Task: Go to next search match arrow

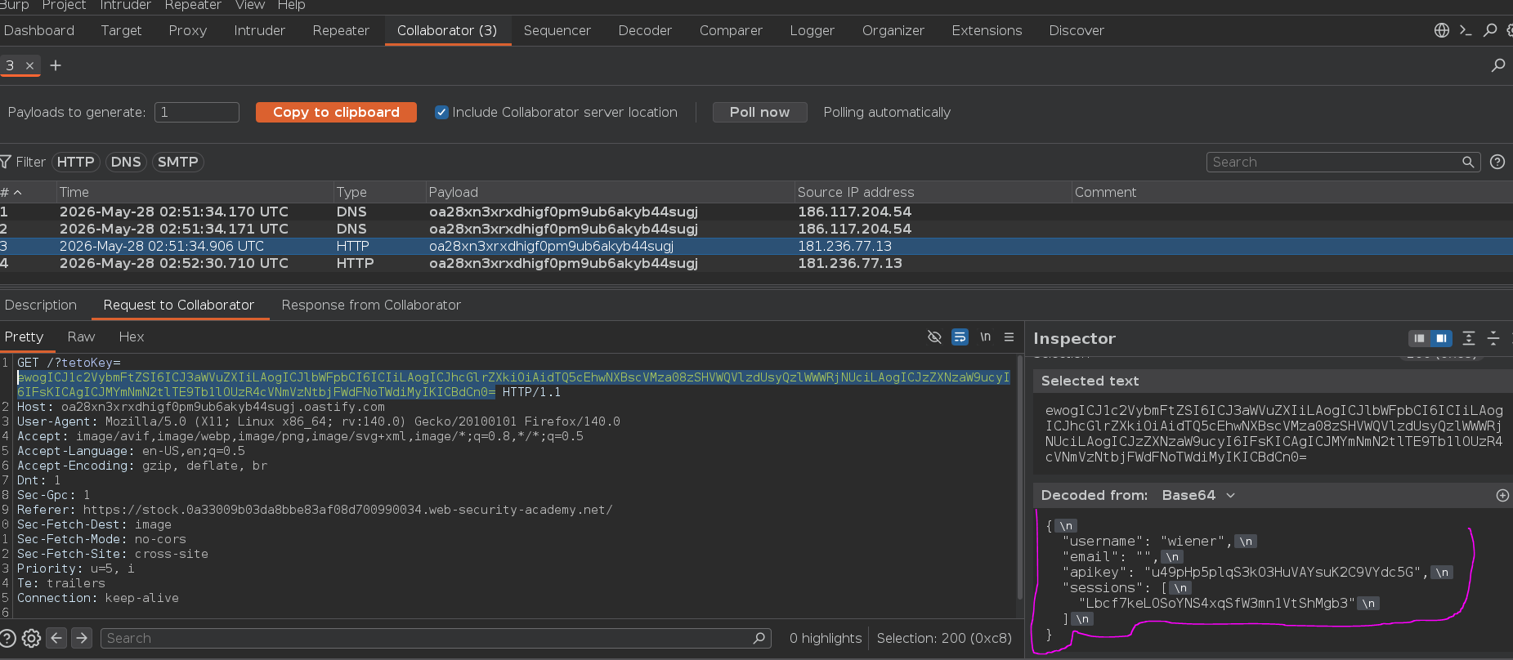Action: pos(82,638)
